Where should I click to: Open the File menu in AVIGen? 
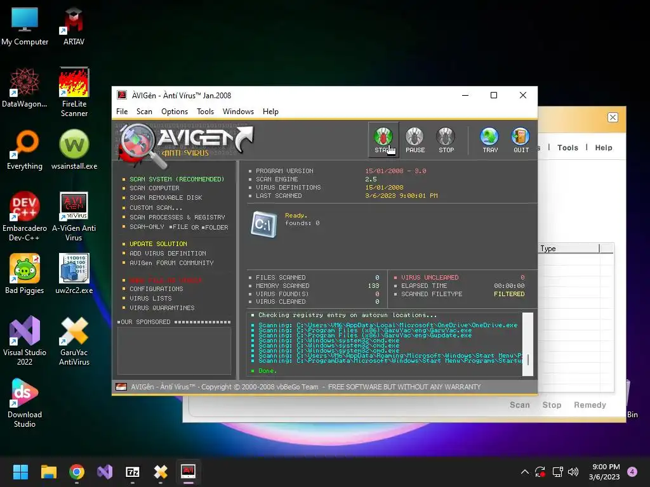point(122,112)
